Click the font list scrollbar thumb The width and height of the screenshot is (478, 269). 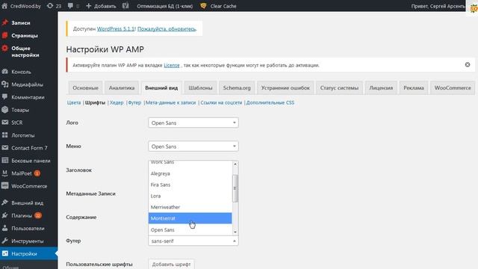click(x=235, y=188)
